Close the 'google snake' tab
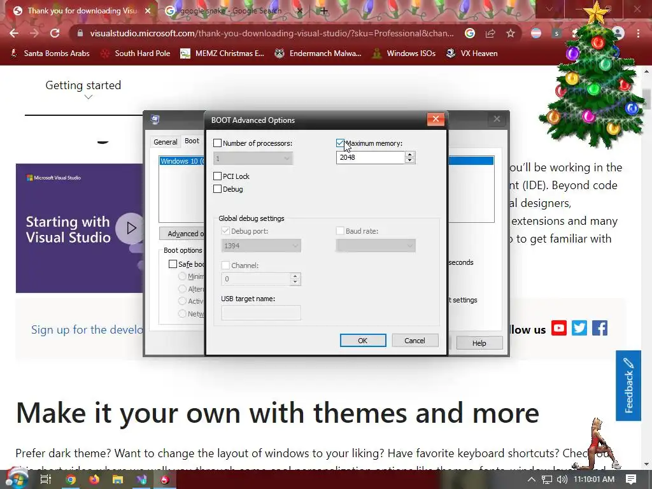The width and height of the screenshot is (652, 489). tap(300, 11)
